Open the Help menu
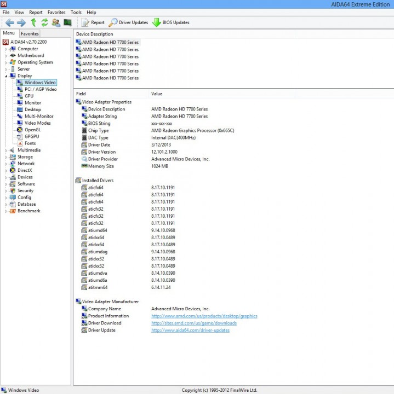The image size is (394, 394). pyautogui.click(x=92, y=12)
